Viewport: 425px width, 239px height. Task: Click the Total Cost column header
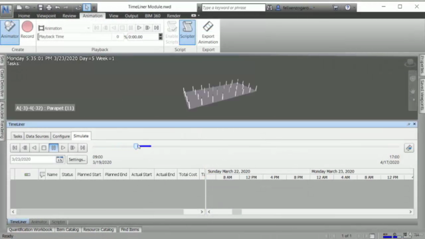pos(188,175)
